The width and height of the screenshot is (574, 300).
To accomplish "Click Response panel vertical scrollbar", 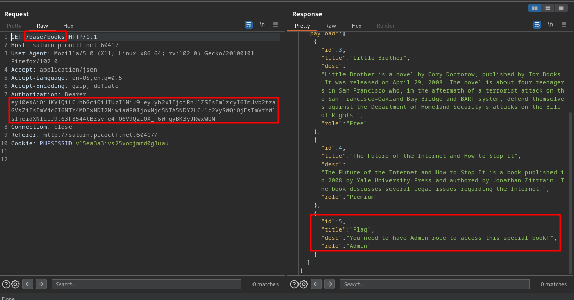I will tap(570, 193).
